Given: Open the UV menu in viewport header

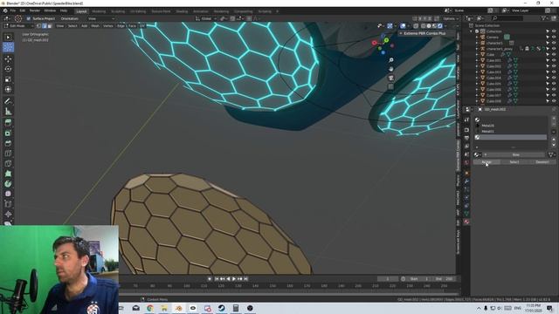Looking at the screenshot, I should click(x=142, y=26).
